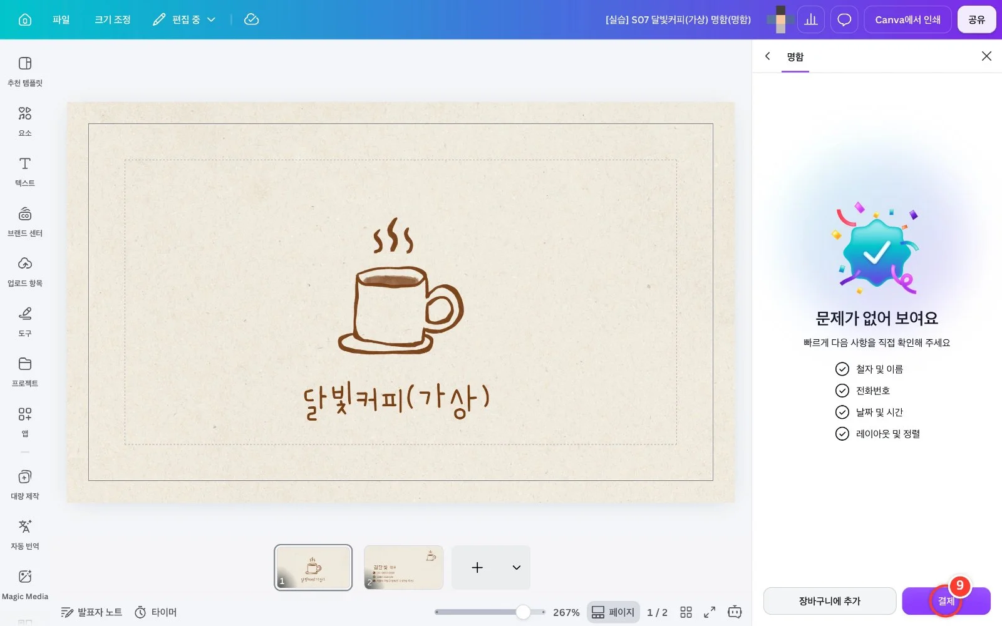Select page 2 thumbnail
This screenshot has width=1002, height=626.
pos(403,567)
